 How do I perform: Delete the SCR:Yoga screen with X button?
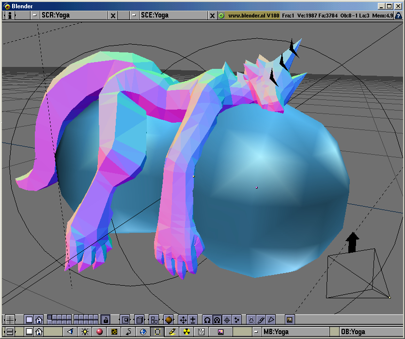(113, 15)
